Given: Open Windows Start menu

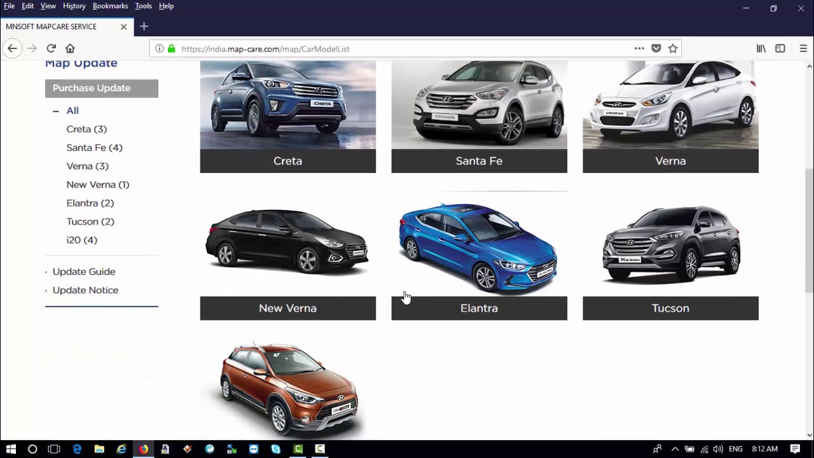Looking at the screenshot, I should [11, 449].
